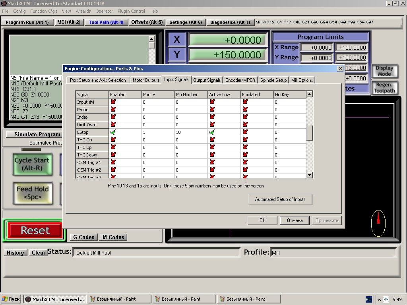Click the Regen. Toolpath button
The width and height of the screenshot is (407, 305).
coord(385,88)
